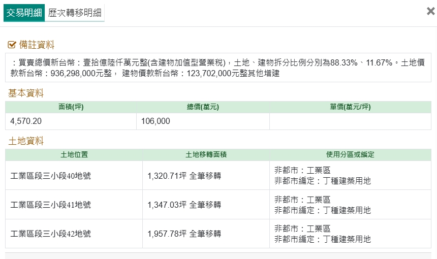Click the 土地位置 column header
The height and width of the screenshot is (259, 437).
[74, 155]
